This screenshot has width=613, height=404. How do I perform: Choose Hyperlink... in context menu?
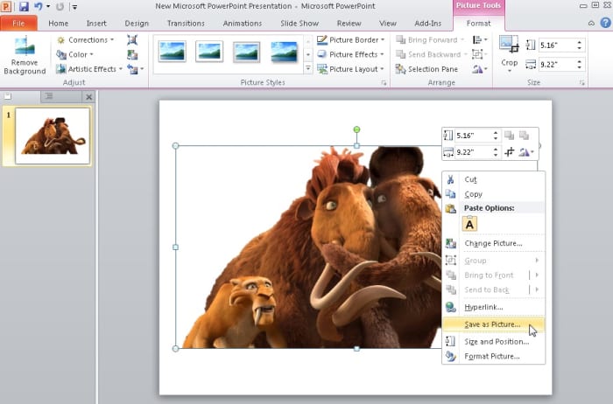[493, 307]
